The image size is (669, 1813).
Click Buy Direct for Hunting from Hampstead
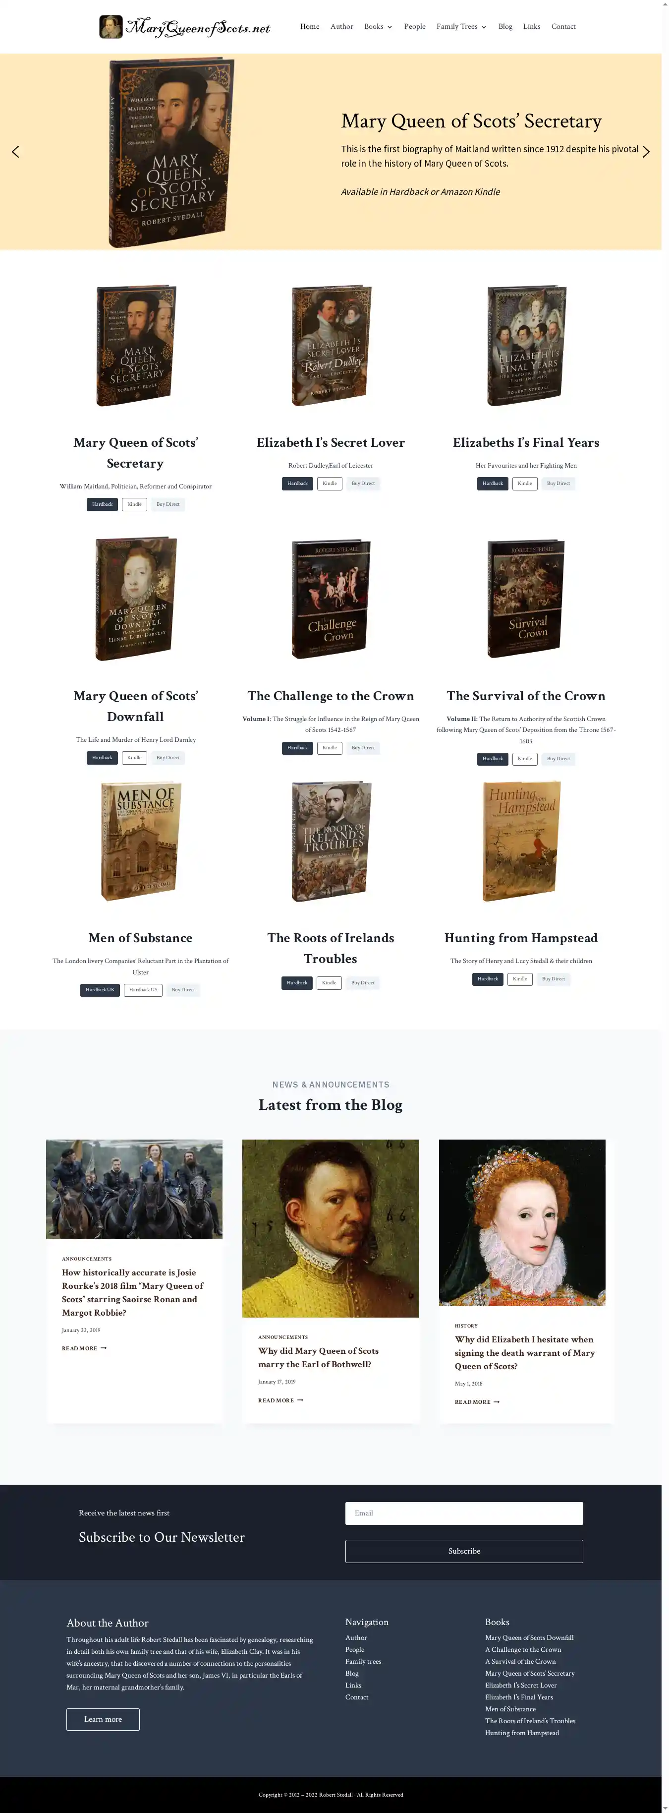[554, 979]
